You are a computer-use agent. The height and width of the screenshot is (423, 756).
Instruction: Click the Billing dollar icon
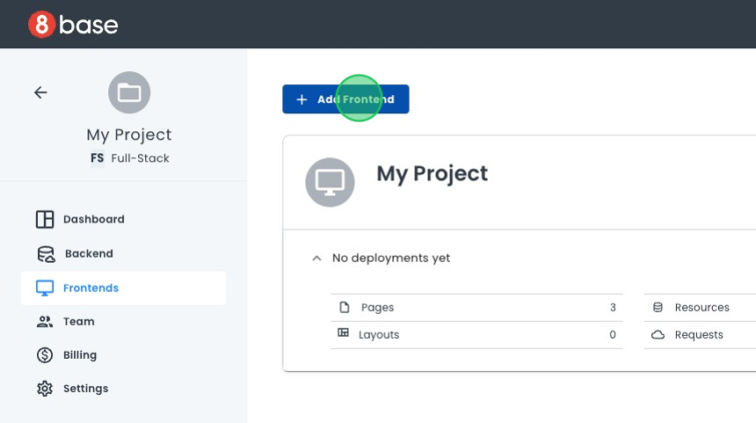pyautogui.click(x=45, y=355)
